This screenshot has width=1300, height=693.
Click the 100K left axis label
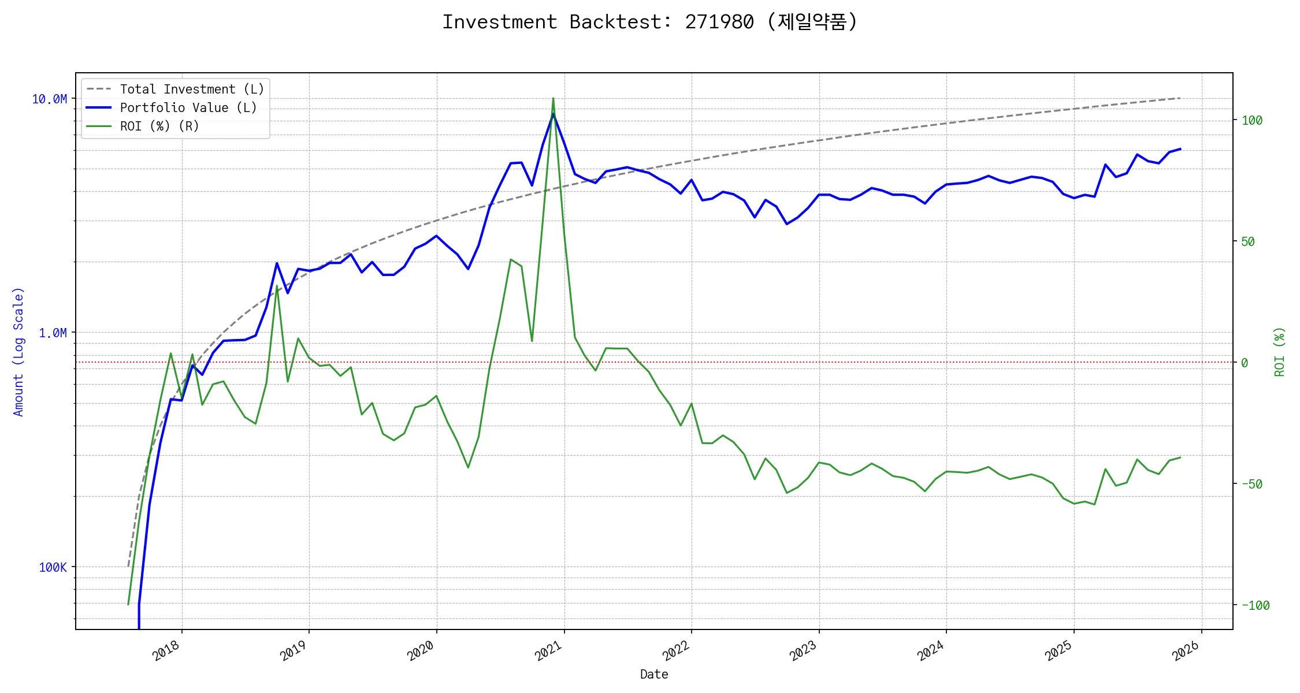pos(53,568)
